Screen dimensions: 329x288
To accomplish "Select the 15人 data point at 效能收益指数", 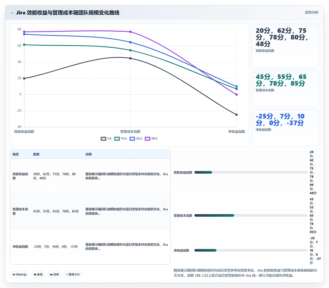I will (x=24, y=45).
